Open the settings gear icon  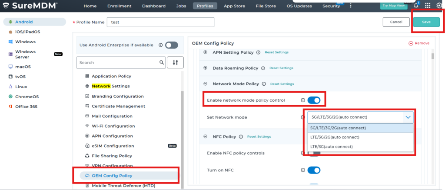coord(439,6)
